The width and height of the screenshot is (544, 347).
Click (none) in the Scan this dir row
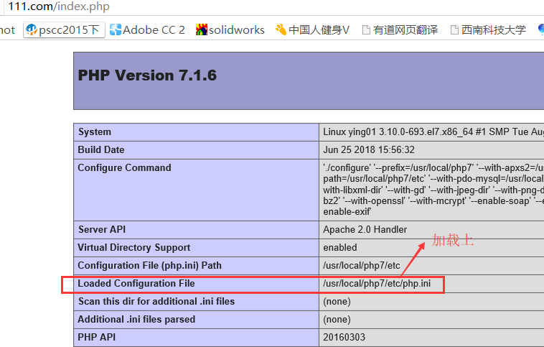(337, 302)
